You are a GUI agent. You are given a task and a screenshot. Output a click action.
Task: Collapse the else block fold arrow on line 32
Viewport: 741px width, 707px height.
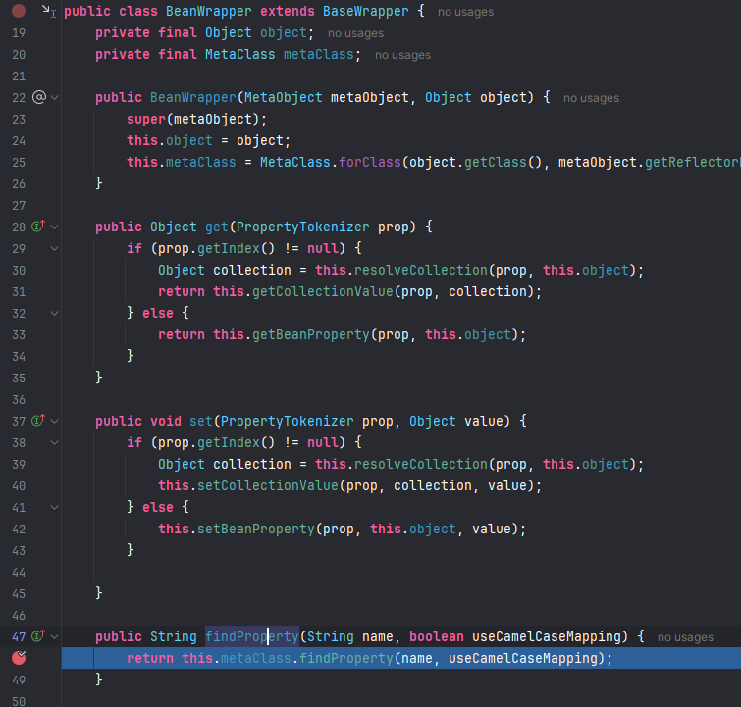pos(54,313)
